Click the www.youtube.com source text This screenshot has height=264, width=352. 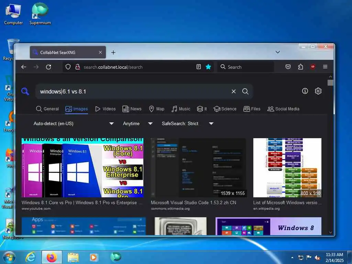[x=36, y=209]
